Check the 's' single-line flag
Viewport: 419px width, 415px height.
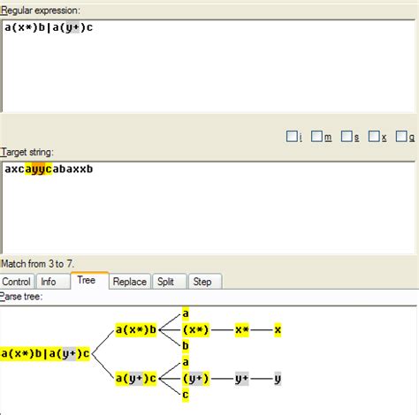[x=347, y=136]
